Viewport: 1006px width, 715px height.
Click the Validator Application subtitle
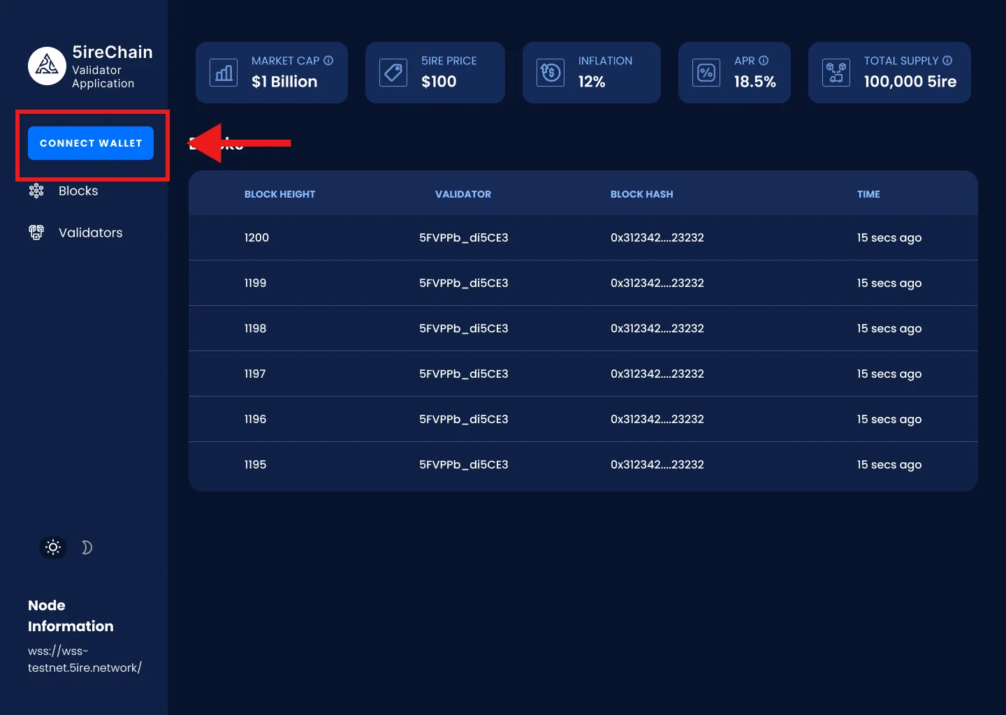click(103, 77)
